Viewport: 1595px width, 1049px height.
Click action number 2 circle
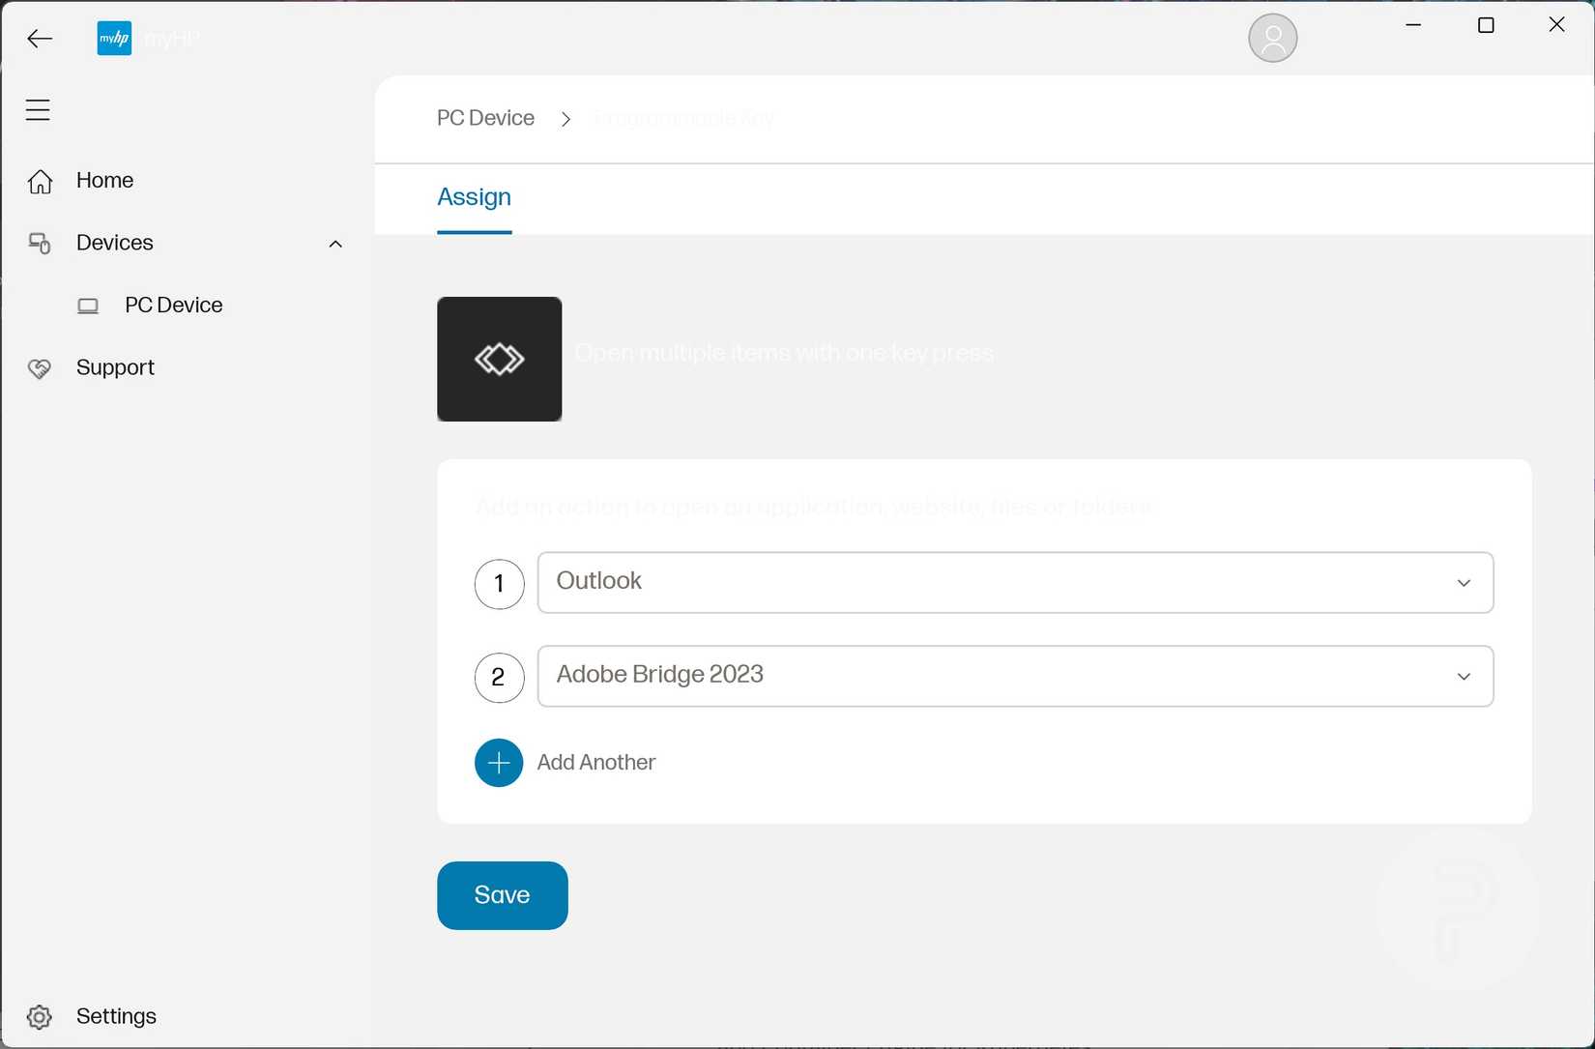tap(499, 677)
